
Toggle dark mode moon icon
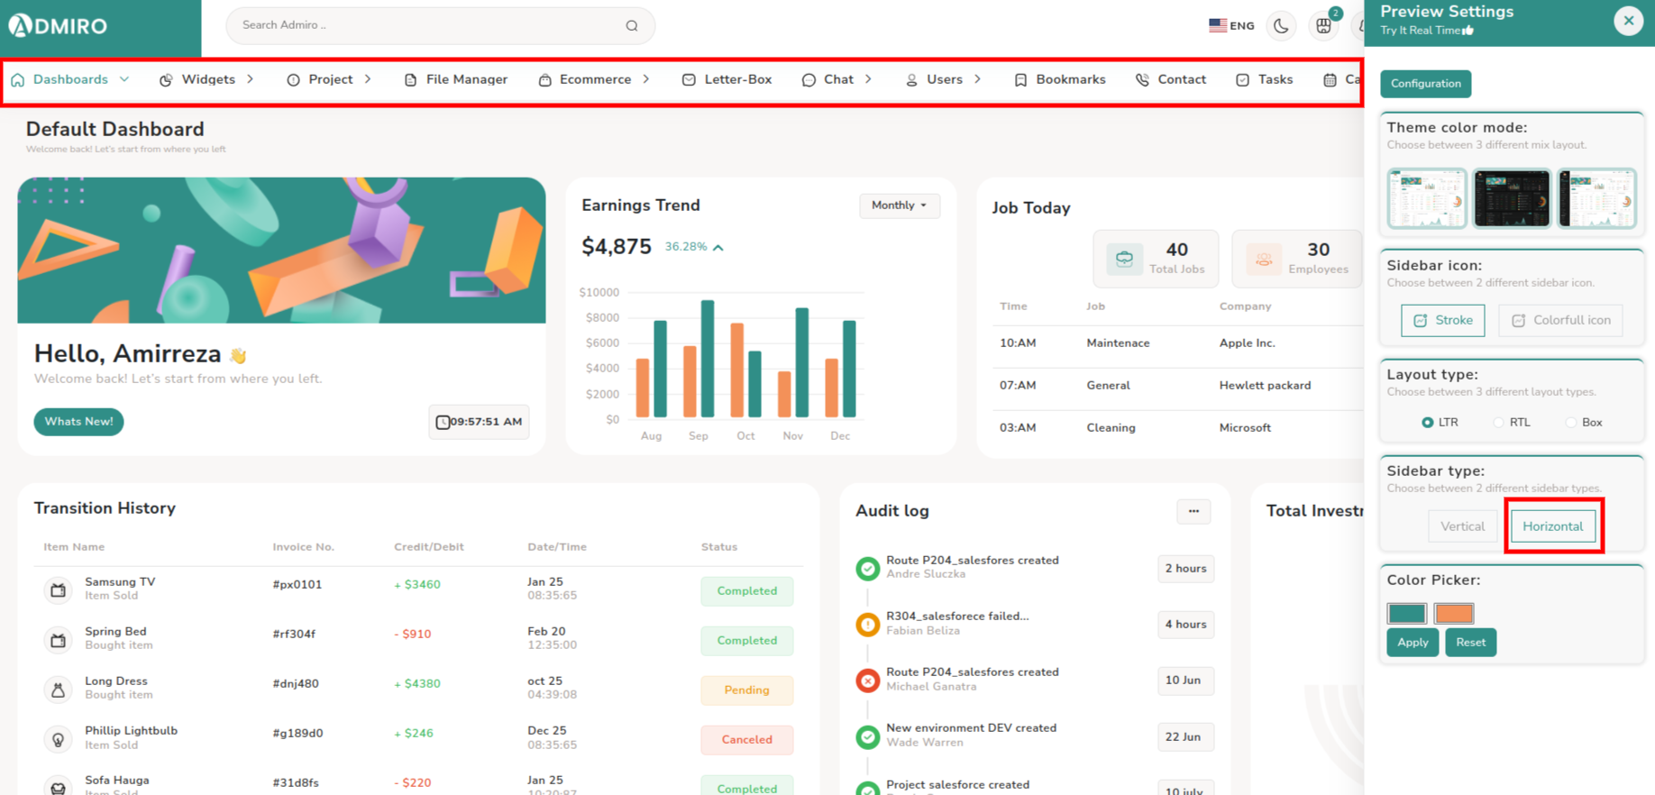(1280, 26)
